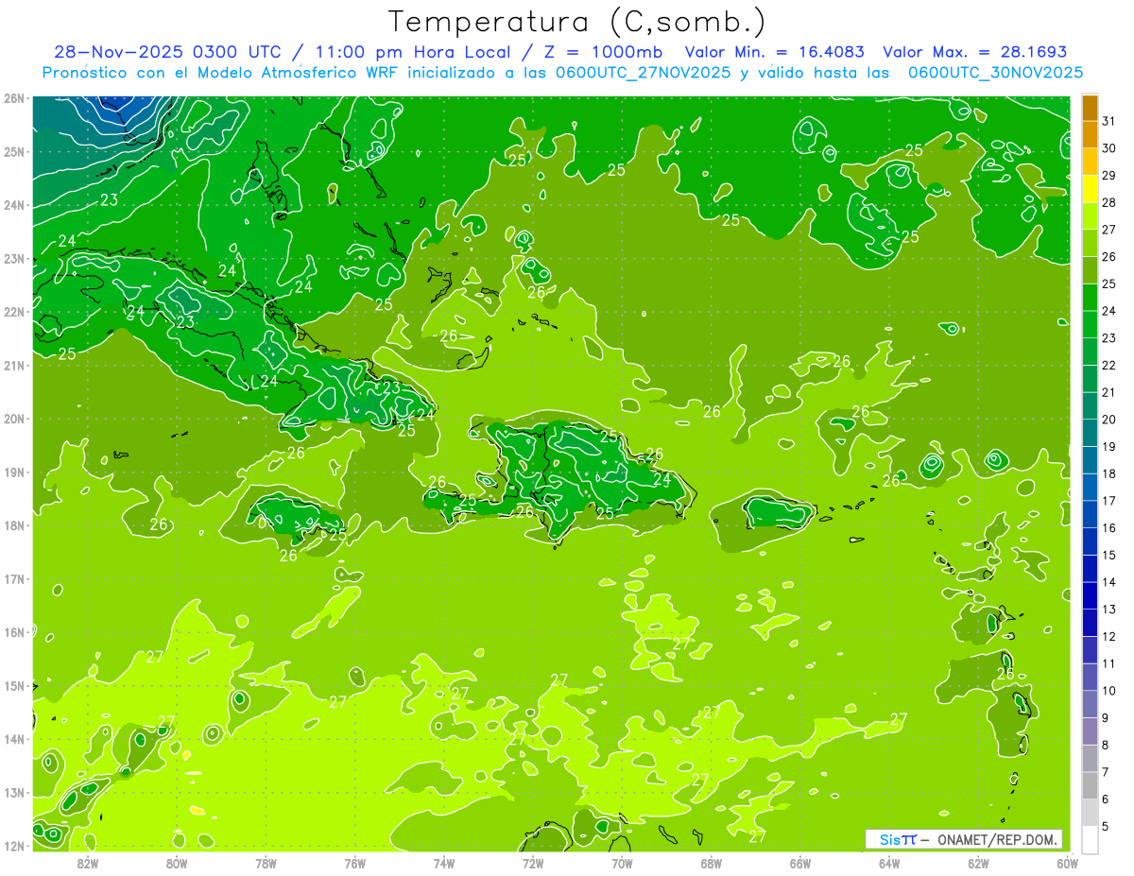1134x876 pixels.
Task: Click the 64W longitude axis label
Action: tap(889, 863)
